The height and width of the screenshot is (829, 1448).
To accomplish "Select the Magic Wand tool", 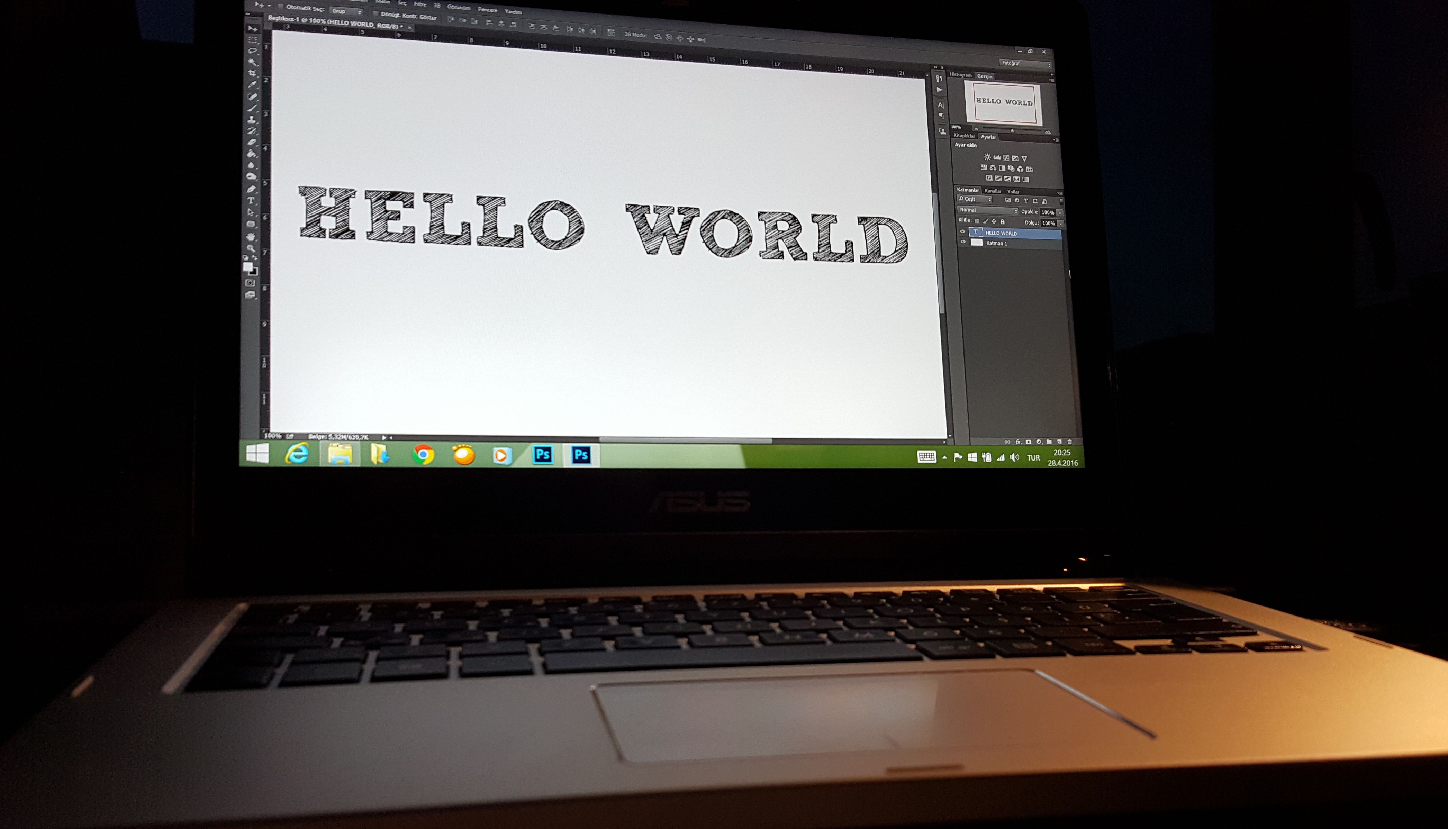I will [252, 63].
